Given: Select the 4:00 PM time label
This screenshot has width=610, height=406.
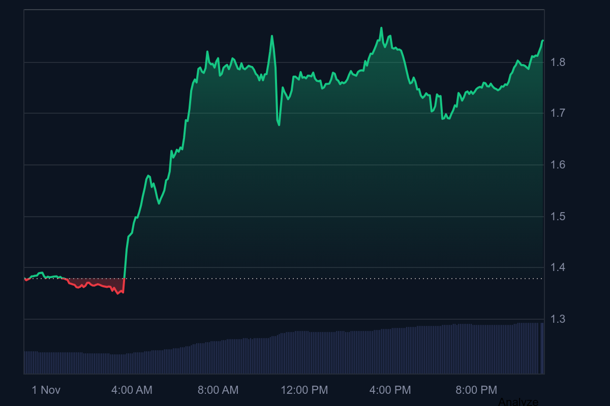Looking at the screenshot, I should pos(390,390).
